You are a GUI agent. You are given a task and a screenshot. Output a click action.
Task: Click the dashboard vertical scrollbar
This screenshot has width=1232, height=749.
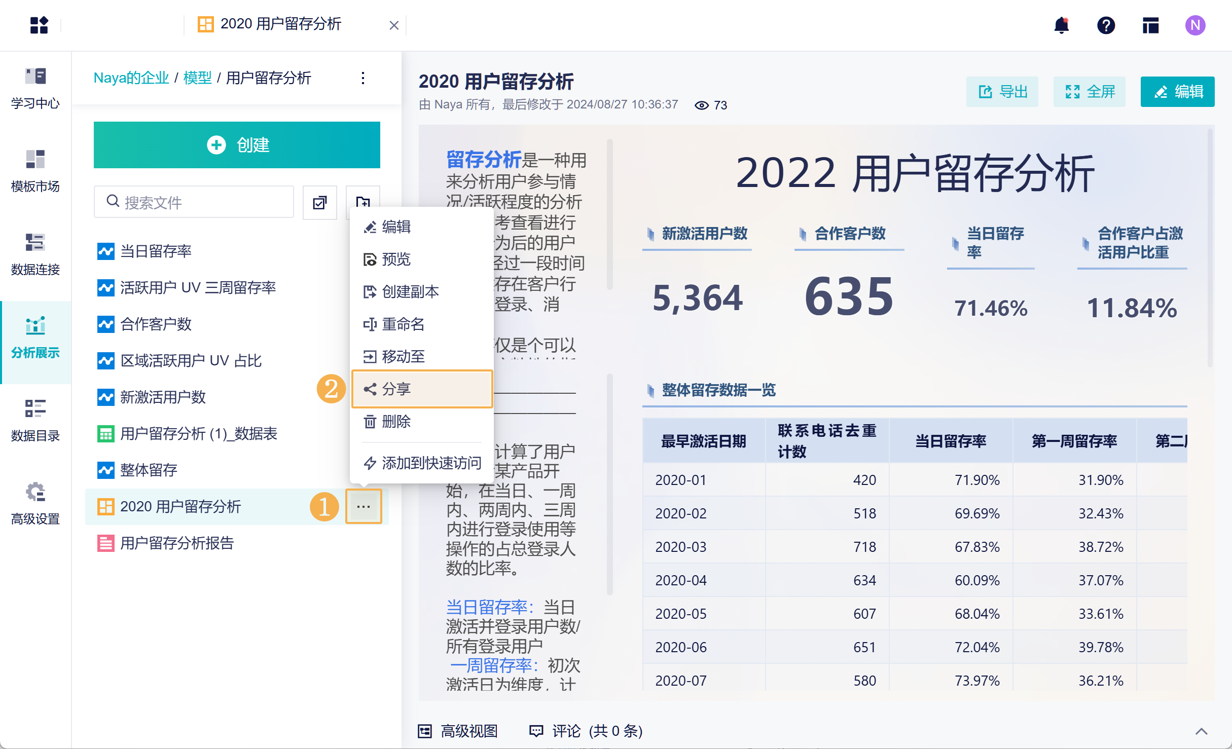1210,248
